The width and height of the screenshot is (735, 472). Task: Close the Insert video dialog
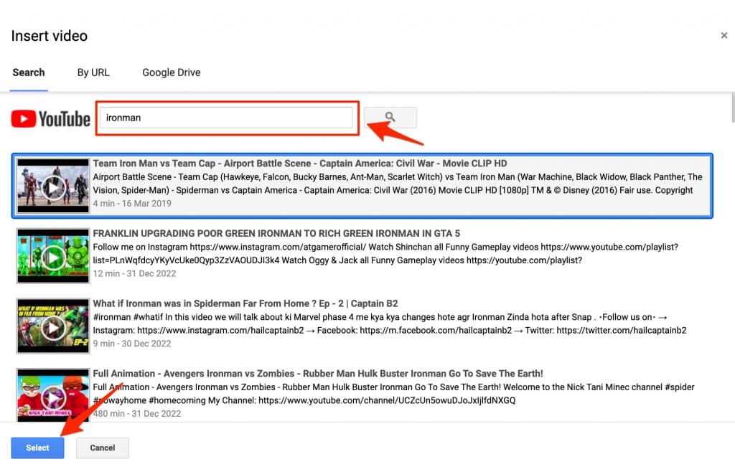(724, 36)
